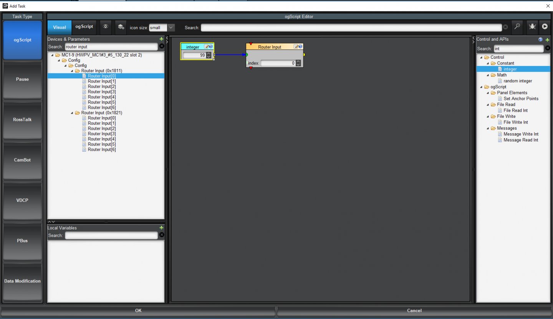Collapse the Constant folder
Screen dimensions: 553x319
[488, 63]
